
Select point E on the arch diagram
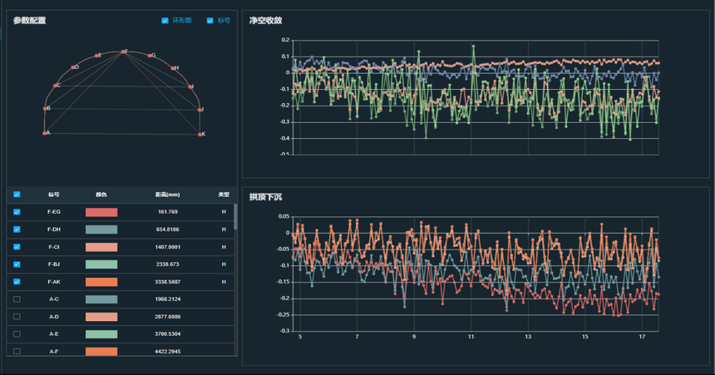click(x=96, y=56)
